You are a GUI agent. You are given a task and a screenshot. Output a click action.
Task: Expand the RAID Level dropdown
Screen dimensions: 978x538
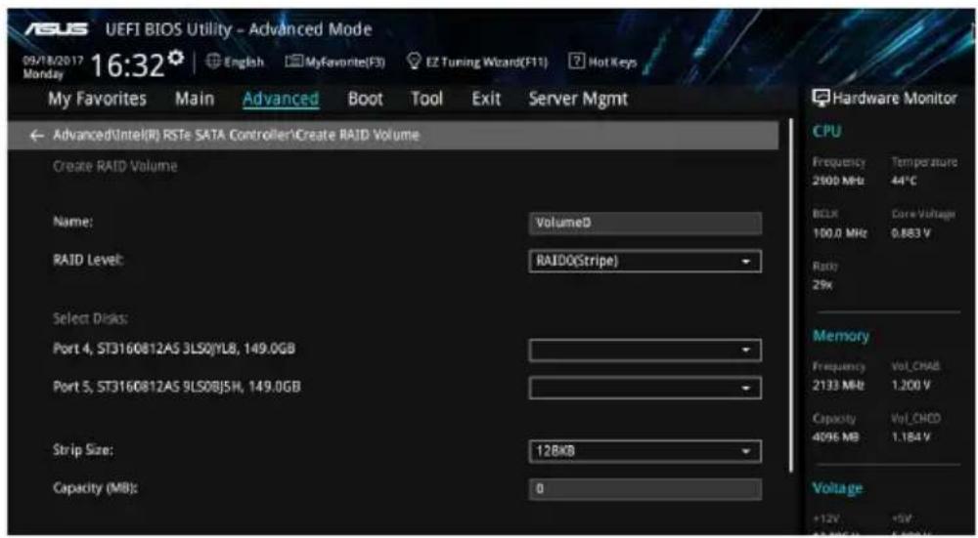645,261
